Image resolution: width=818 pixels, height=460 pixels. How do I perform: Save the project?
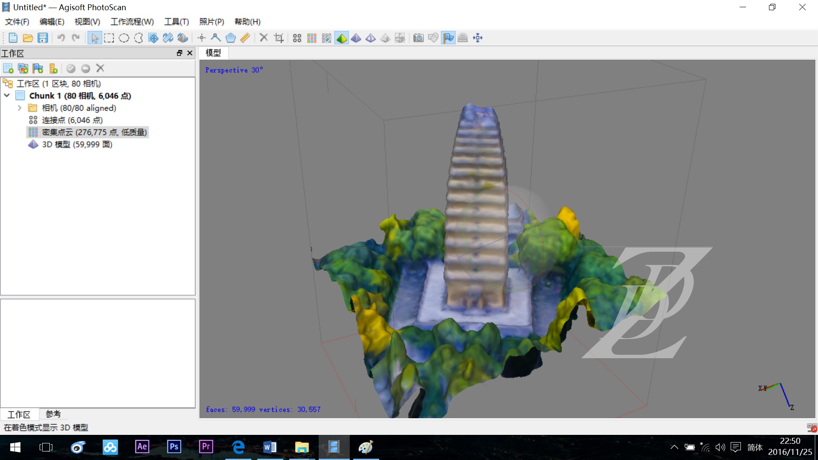coord(43,38)
